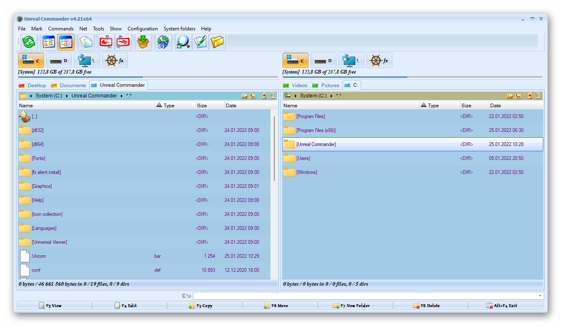
Task: Open the FTP connection globe icon
Action: pos(163,42)
